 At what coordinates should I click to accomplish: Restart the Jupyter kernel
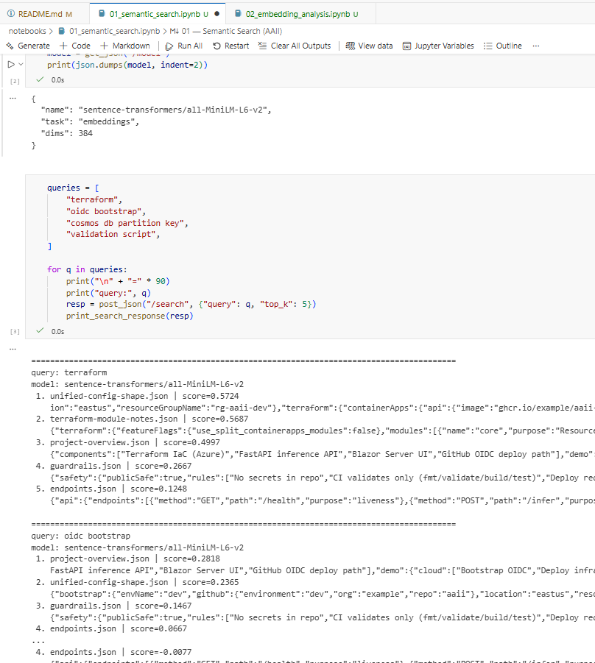point(230,45)
